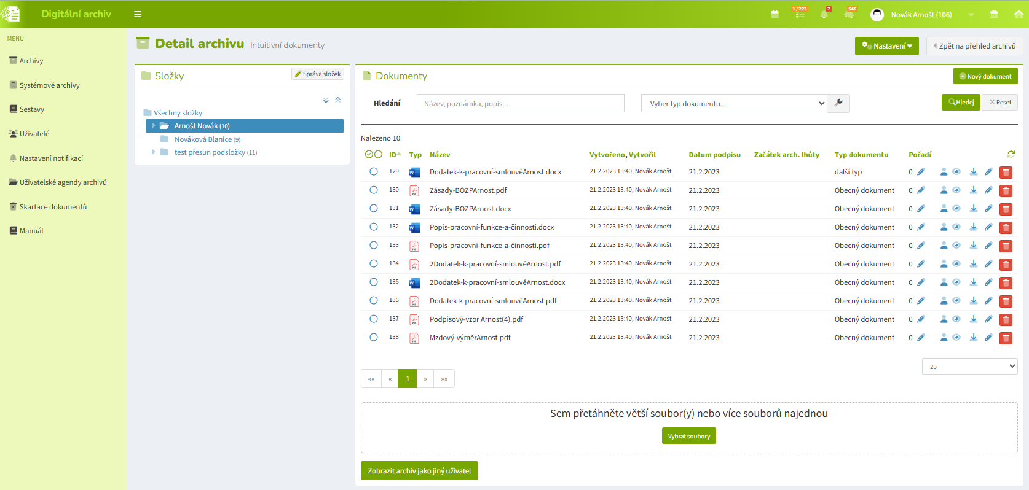Click 'Zobrazit archiv jako jiný uživatel' button
The width and height of the screenshot is (1029, 490).
419,471
